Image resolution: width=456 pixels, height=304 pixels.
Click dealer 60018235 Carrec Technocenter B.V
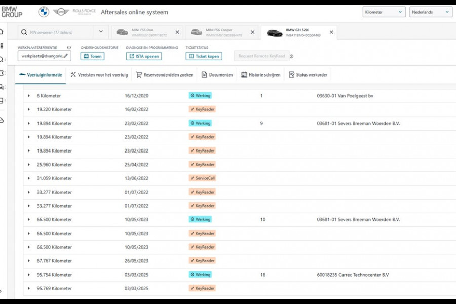(x=353, y=275)
